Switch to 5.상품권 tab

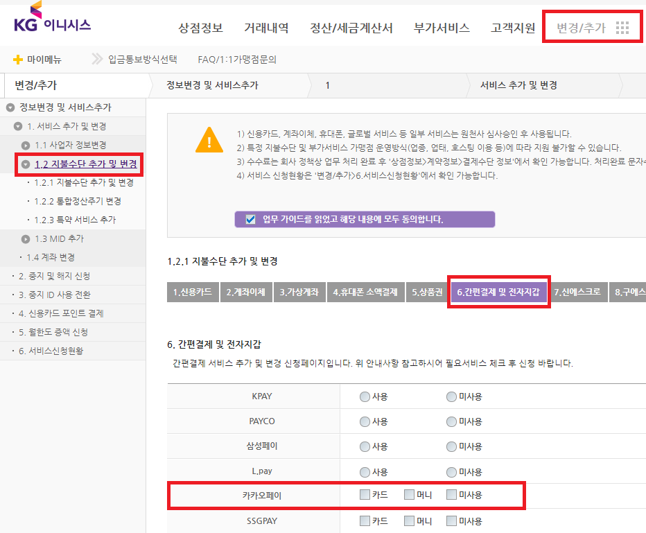click(427, 292)
